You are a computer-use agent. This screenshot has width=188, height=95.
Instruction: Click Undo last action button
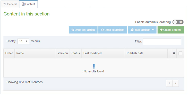point(83,30)
